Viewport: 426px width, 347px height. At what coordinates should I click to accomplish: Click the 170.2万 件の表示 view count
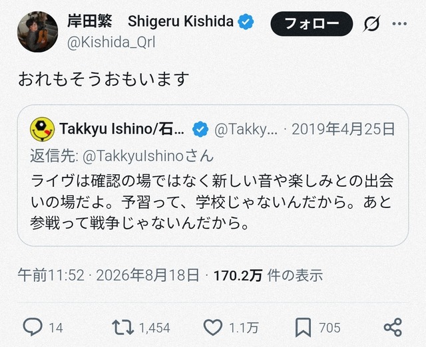click(x=268, y=275)
